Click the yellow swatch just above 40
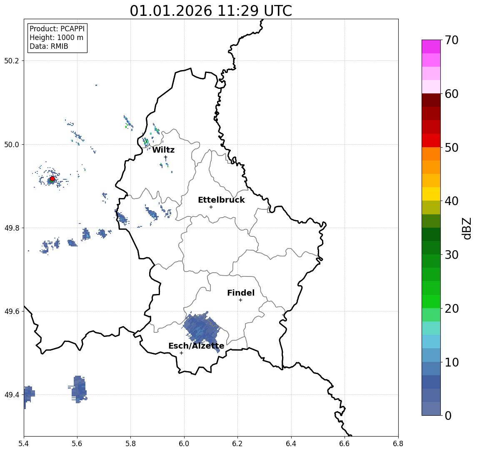 tap(431, 194)
